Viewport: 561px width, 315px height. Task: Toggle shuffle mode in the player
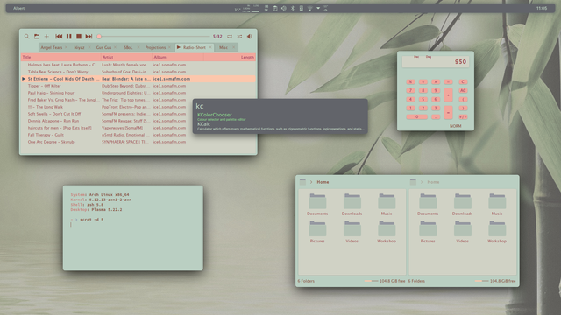coord(239,37)
